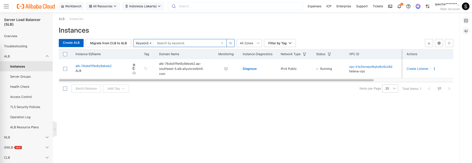Change the Indonesia (Jakarta) region selector

point(143,6)
